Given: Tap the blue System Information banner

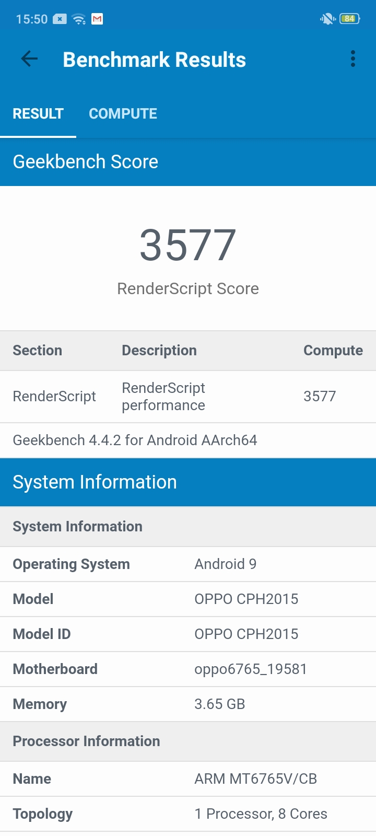Looking at the screenshot, I should [x=188, y=482].
